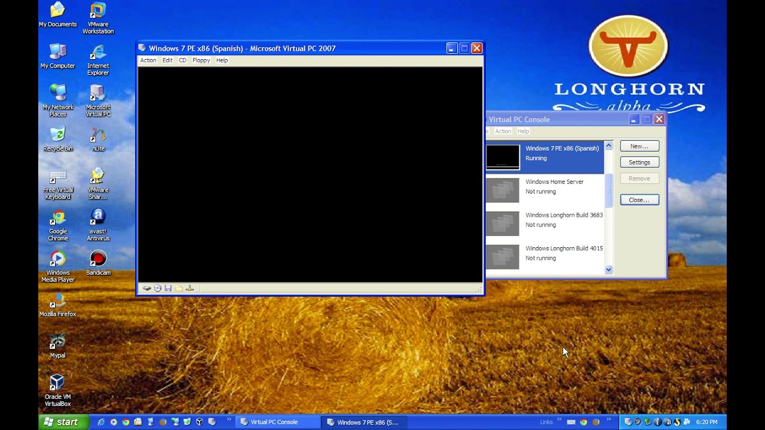Click inside the black virtual machine screen
This screenshot has height=430, width=765.
(x=310, y=174)
